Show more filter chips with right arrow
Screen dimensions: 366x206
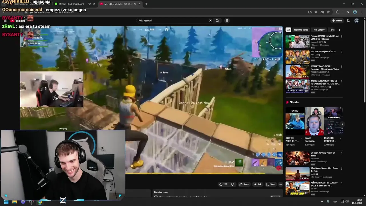click(339, 30)
